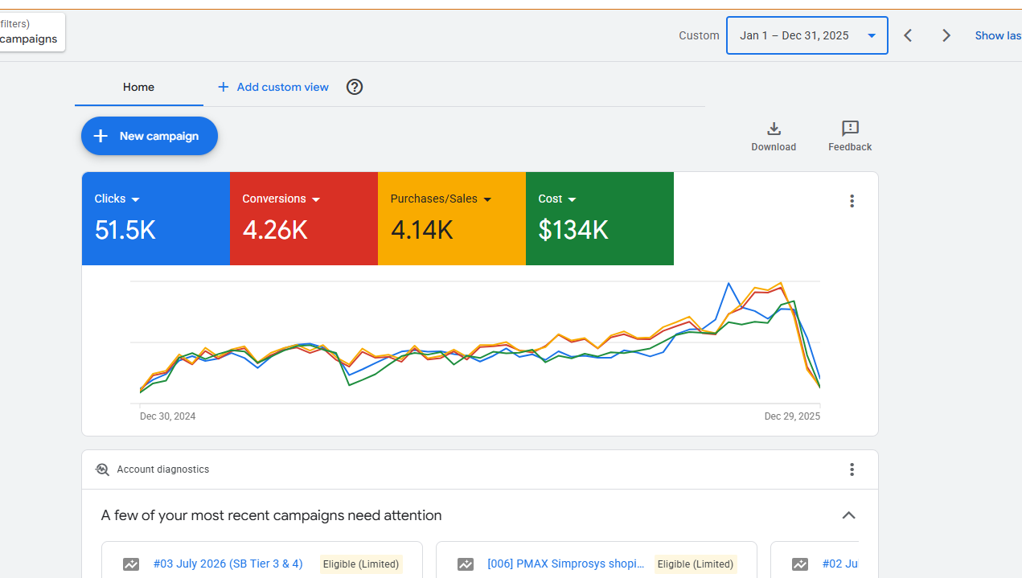Click the plus icon on New campaign
The height and width of the screenshot is (578, 1022).
click(101, 136)
